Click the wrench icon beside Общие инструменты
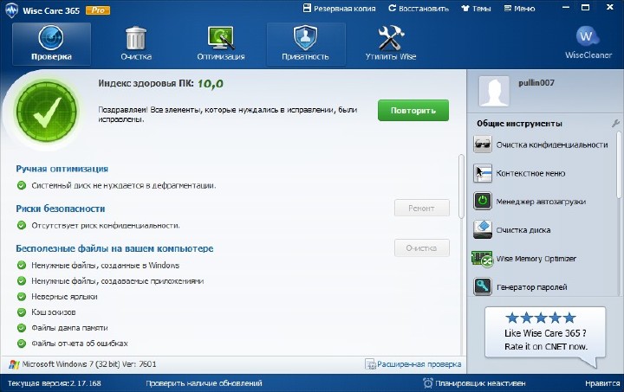Viewport: 624px width, 392px height. [x=615, y=124]
